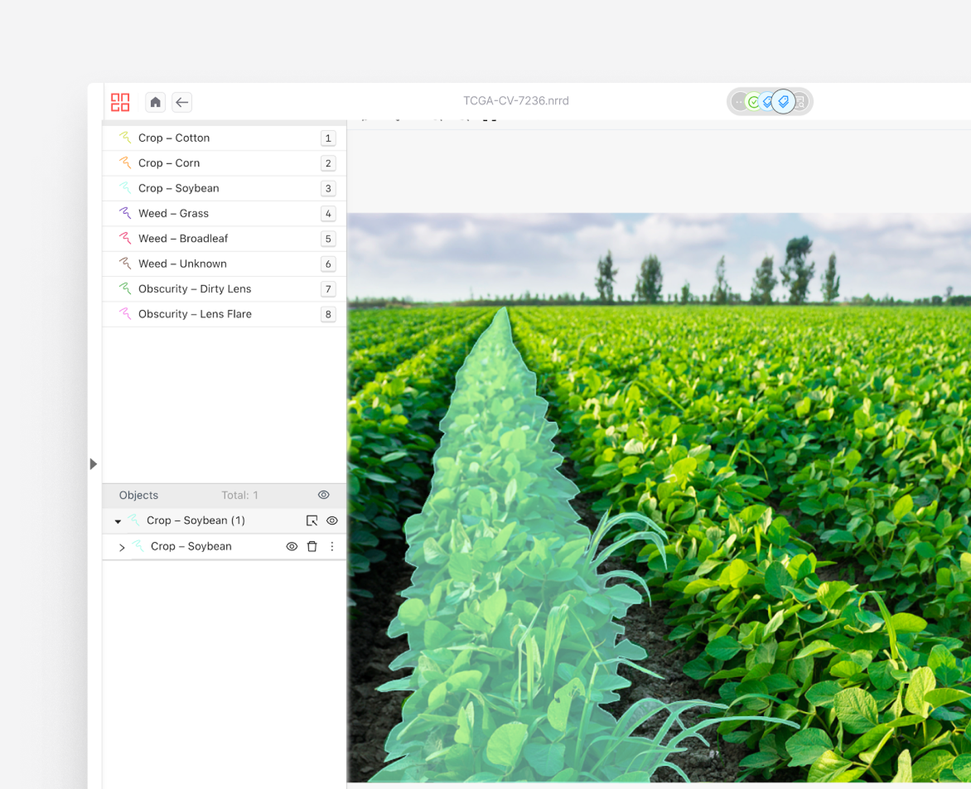Collapse the Crop – Soybean (1) group
Screen dimensions: 971x789
point(118,521)
